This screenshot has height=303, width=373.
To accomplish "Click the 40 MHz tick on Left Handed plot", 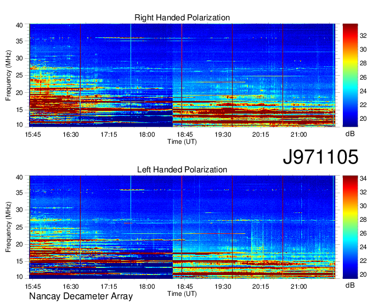I will (19, 177).
